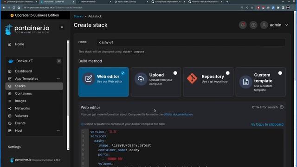Click the Web editor help icon
Screen dimensions: 297x167
282,107
